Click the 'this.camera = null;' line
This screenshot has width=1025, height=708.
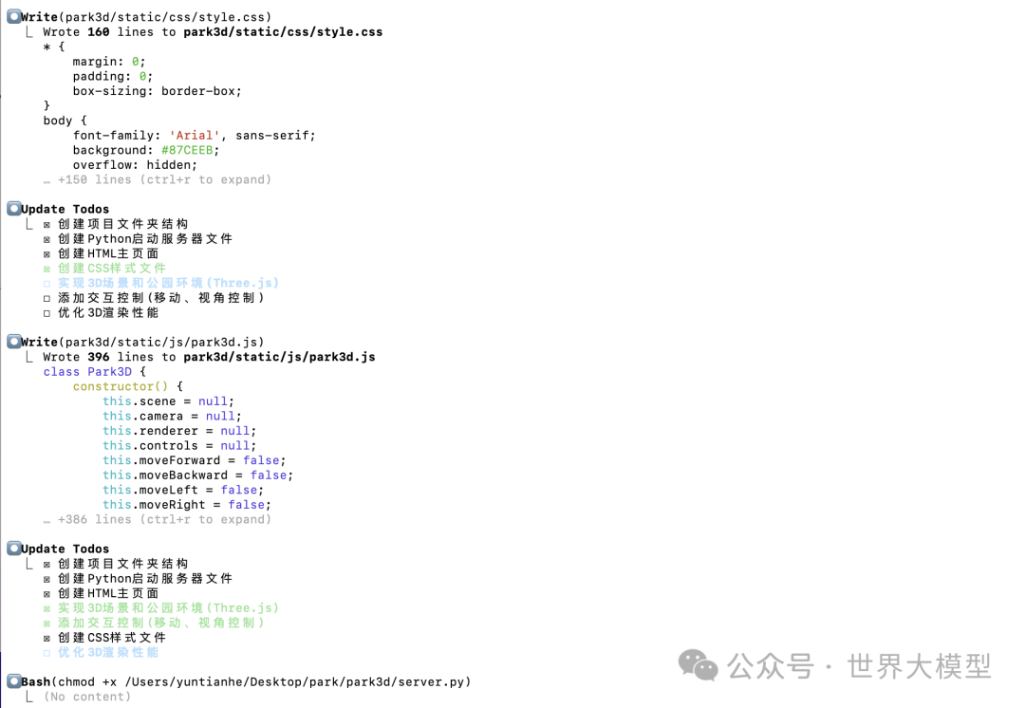[172, 416]
